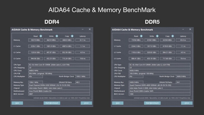Select L1 Cache Copy value 4087.6 GB/s
This screenshot has width=204, height=115.
[67, 46]
